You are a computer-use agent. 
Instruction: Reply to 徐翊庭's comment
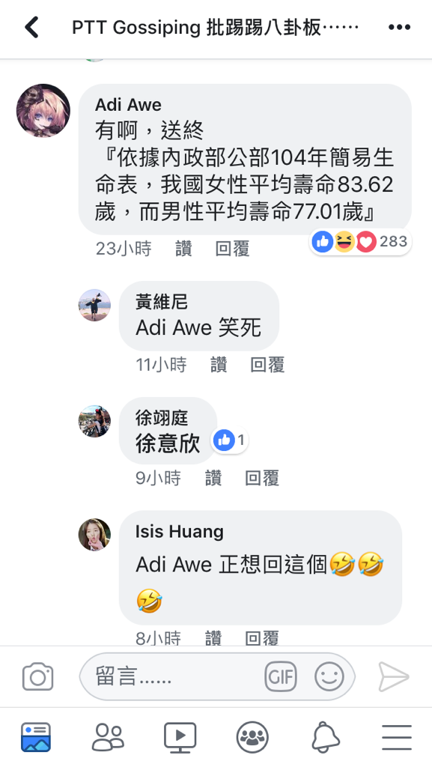point(262,478)
